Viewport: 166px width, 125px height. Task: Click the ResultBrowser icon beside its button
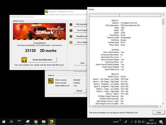(x=71, y=36)
